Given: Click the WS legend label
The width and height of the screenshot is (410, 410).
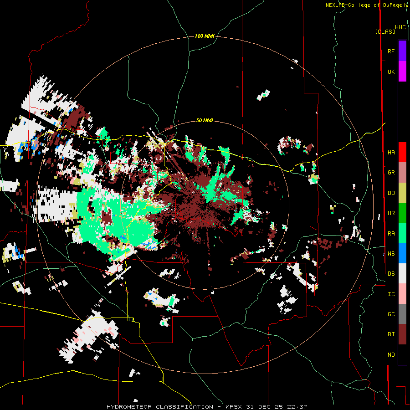Looking at the screenshot, I should 391,253.
